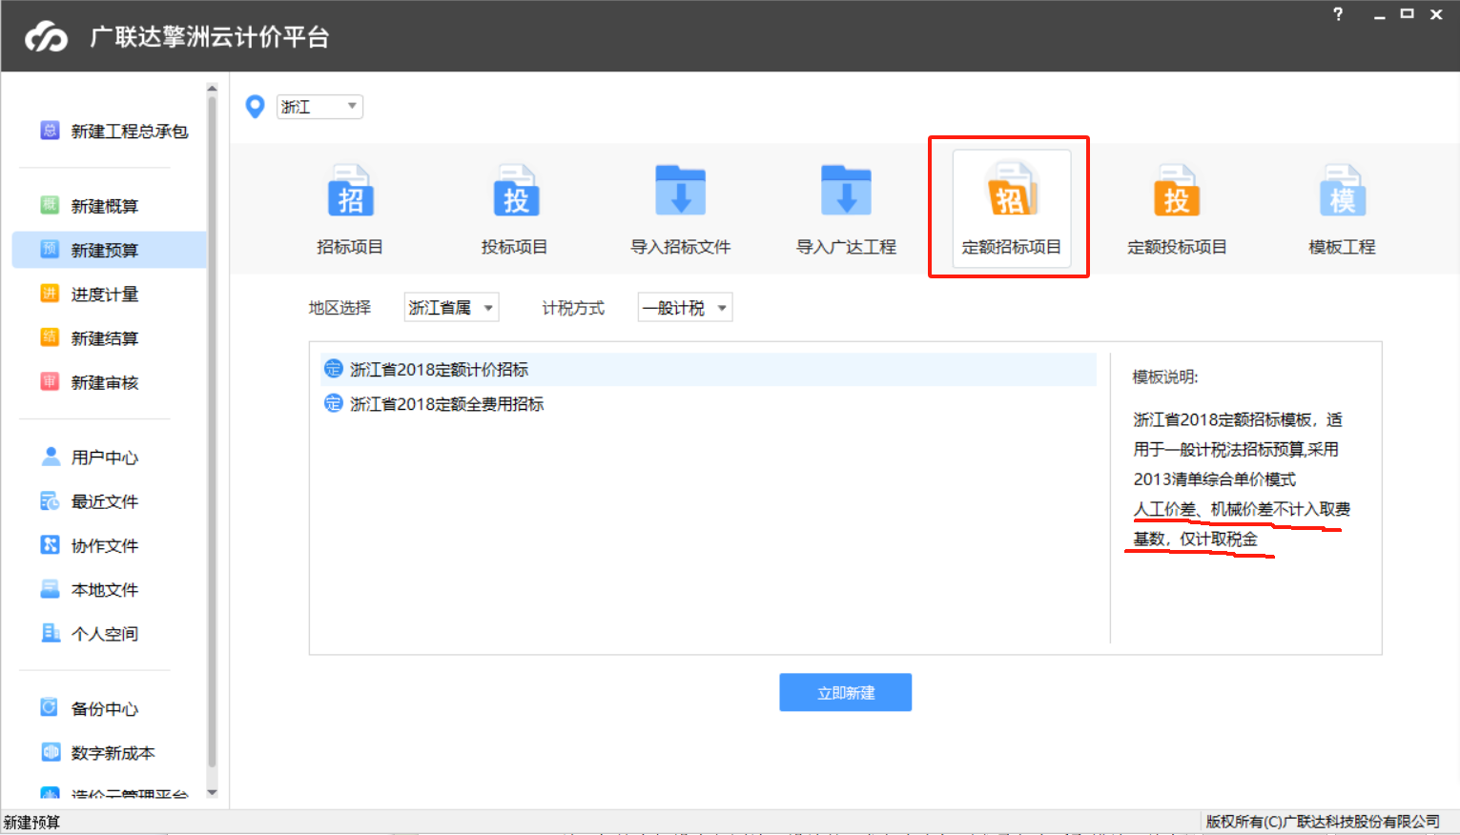Choose the 定额招标项目 icon
Screen dimensions: 1460x835
(1011, 190)
